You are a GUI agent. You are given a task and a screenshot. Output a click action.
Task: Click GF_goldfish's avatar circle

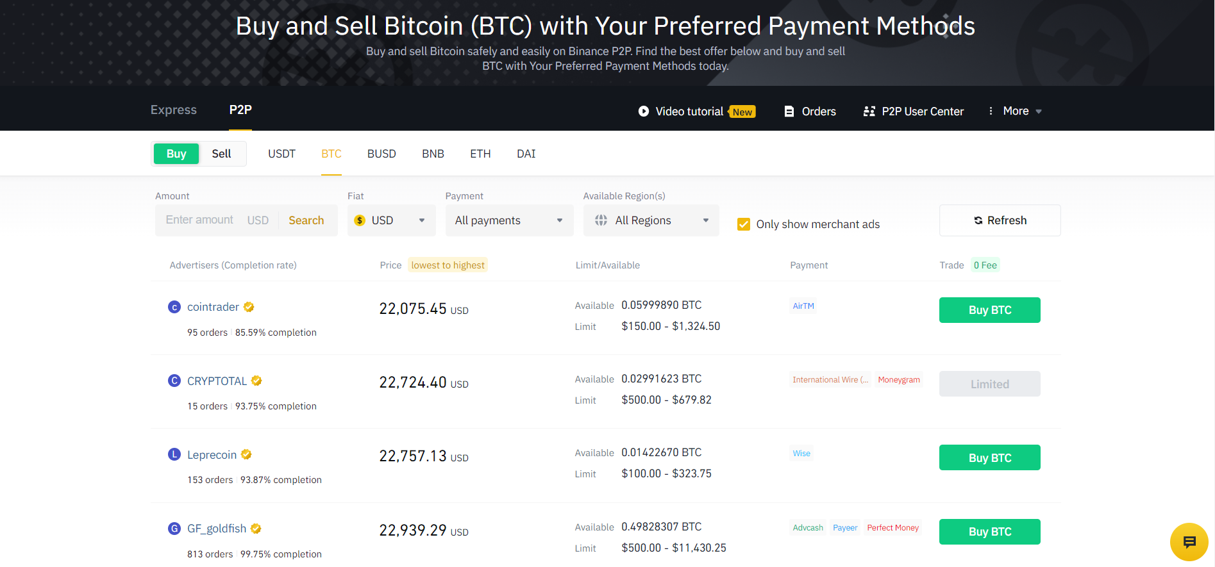(174, 529)
